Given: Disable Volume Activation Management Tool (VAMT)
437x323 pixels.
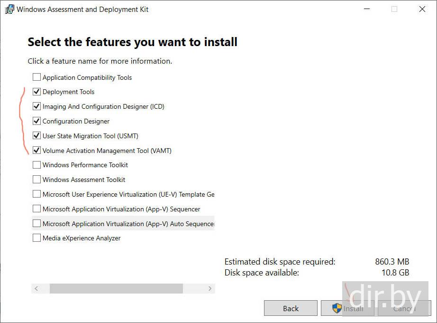Looking at the screenshot, I should coord(36,151).
